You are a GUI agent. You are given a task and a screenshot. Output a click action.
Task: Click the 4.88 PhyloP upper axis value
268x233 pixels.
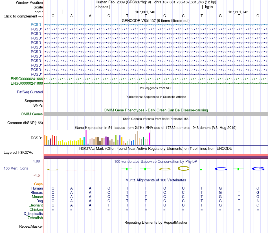point(36,161)
